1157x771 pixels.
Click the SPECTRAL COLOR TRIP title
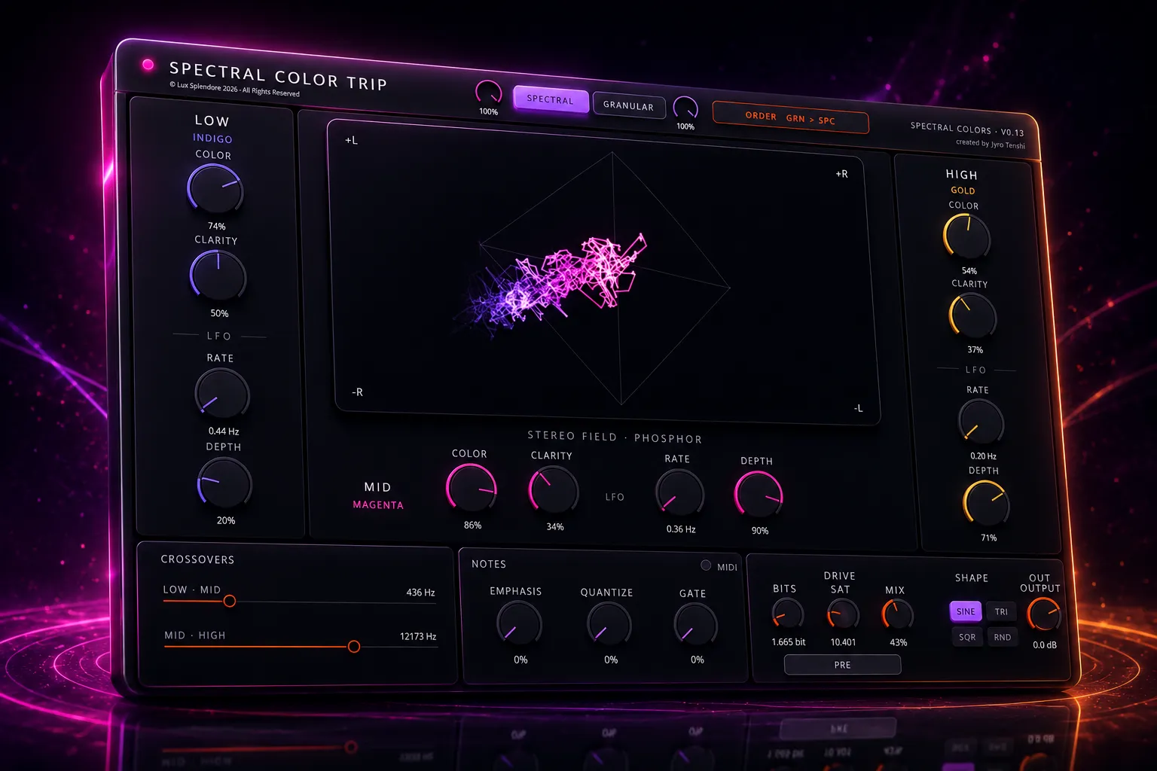coord(278,76)
